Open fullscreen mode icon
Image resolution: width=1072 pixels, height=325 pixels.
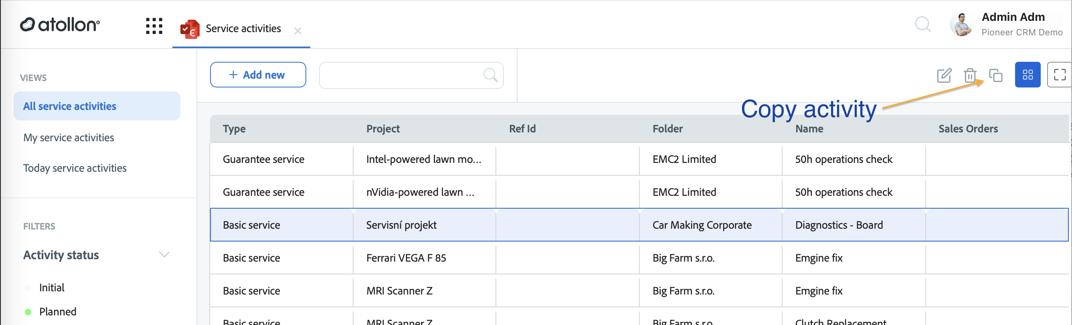[1059, 75]
